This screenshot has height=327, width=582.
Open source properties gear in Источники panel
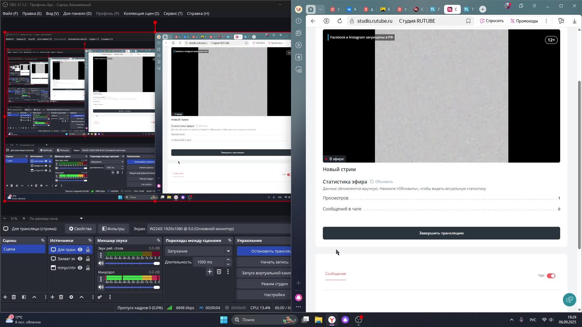(x=71, y=297)
